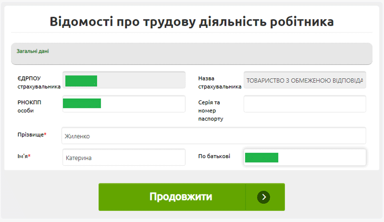Click the Серія та номер паспорту label
The width and height of the screenshot is (384, 222).
coord(211,111)
